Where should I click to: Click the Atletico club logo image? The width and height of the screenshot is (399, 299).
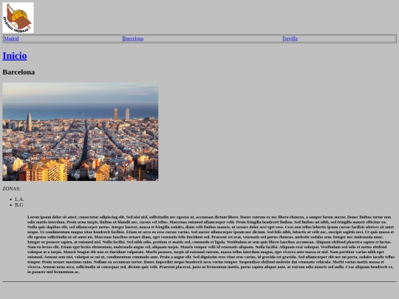tap(18, 18)
